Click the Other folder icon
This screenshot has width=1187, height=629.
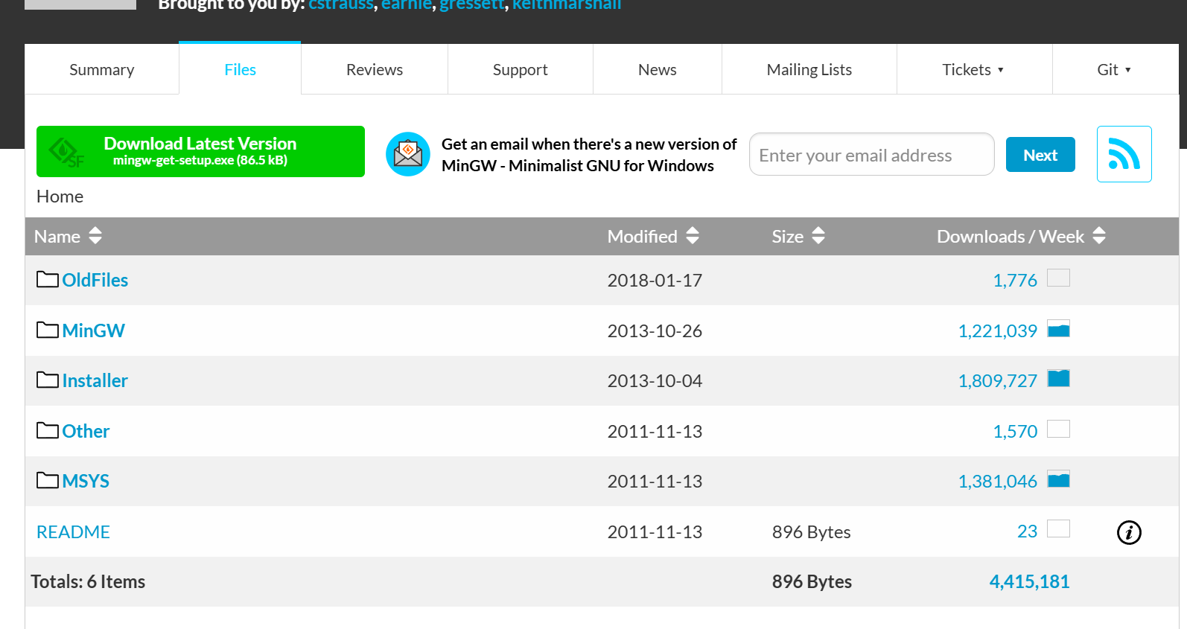point(48,430)
